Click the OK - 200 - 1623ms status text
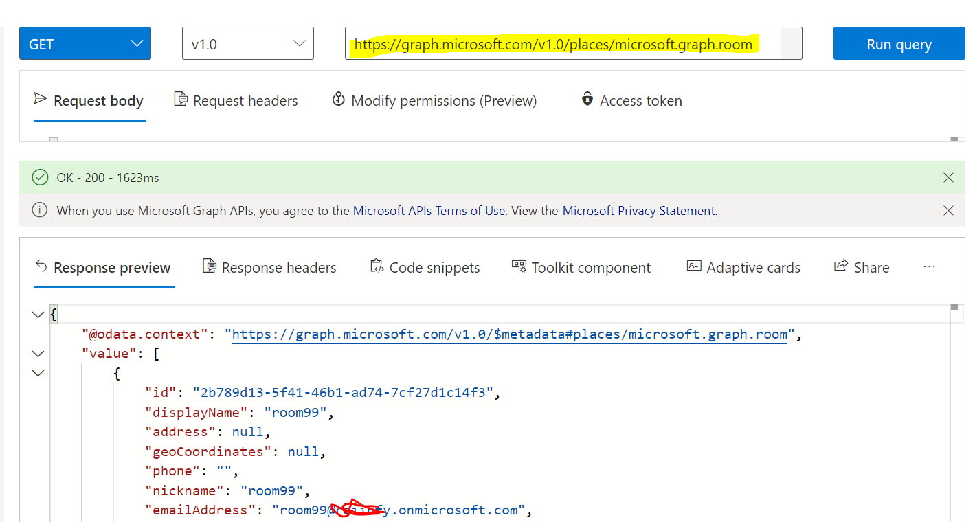The width and height of the screenshot is (975, 522). coord(108,178)
